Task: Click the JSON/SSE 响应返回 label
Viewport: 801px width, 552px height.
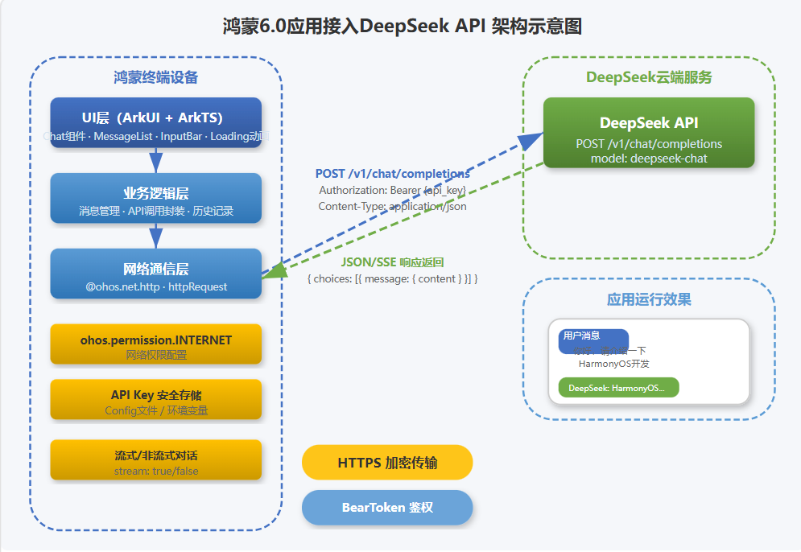Action: tap(392, 262)
